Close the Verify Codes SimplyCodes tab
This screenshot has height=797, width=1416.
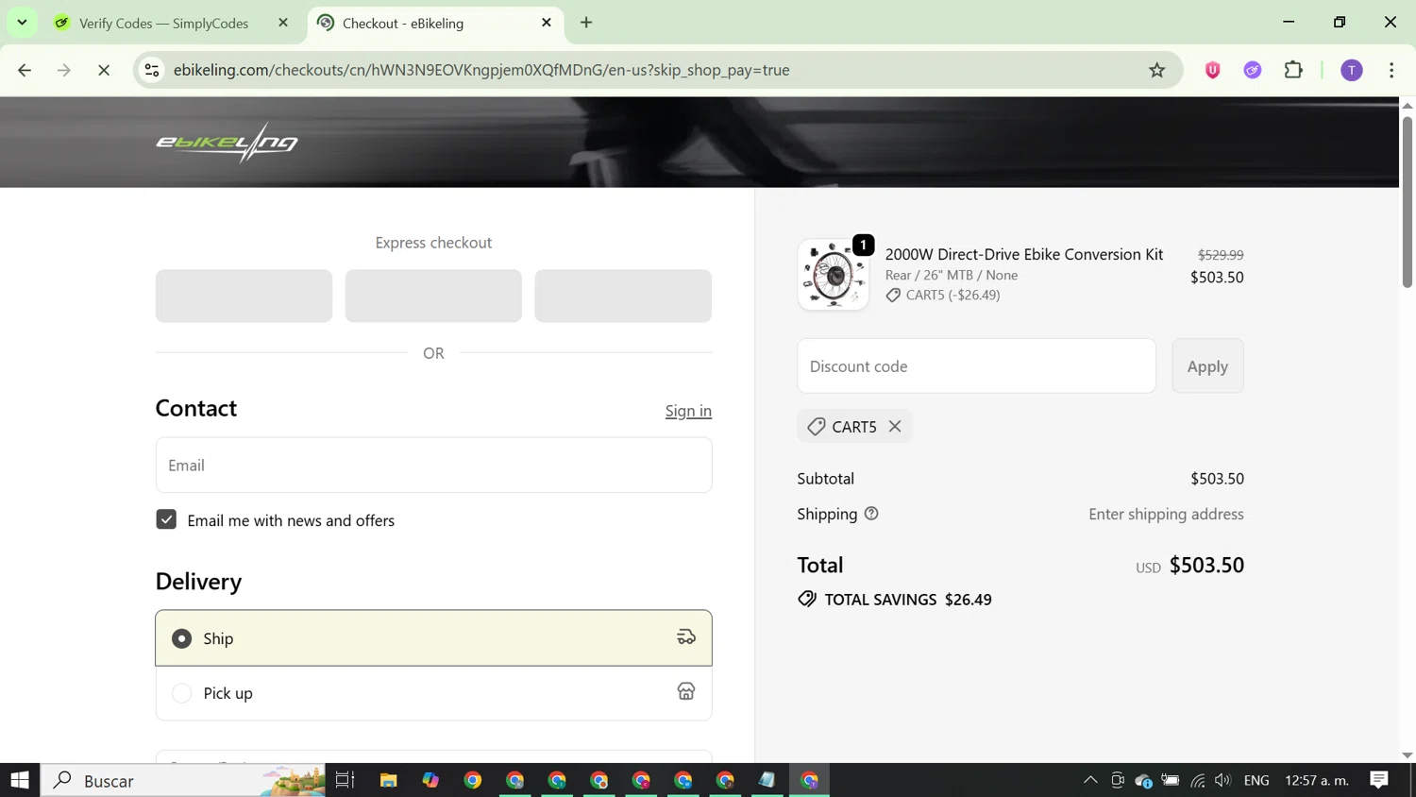(x=283, y=23)
